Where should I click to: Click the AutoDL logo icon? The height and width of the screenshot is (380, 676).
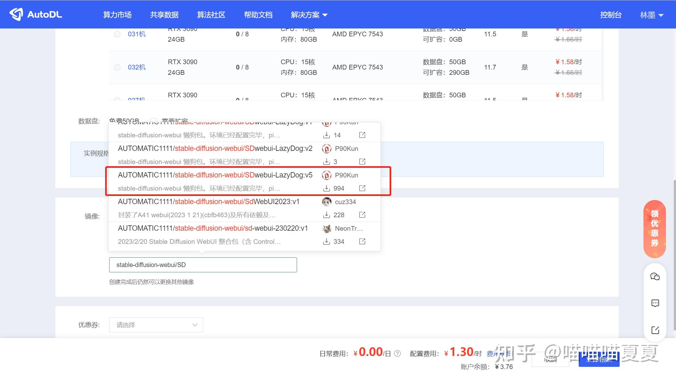(16, 14)
